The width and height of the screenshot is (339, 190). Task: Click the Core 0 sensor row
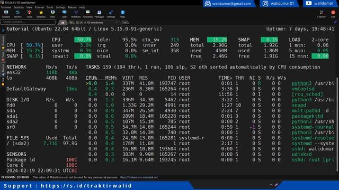point(42,165)
